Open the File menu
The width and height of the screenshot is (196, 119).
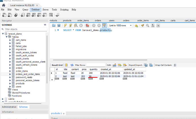[x=3, y=10]
